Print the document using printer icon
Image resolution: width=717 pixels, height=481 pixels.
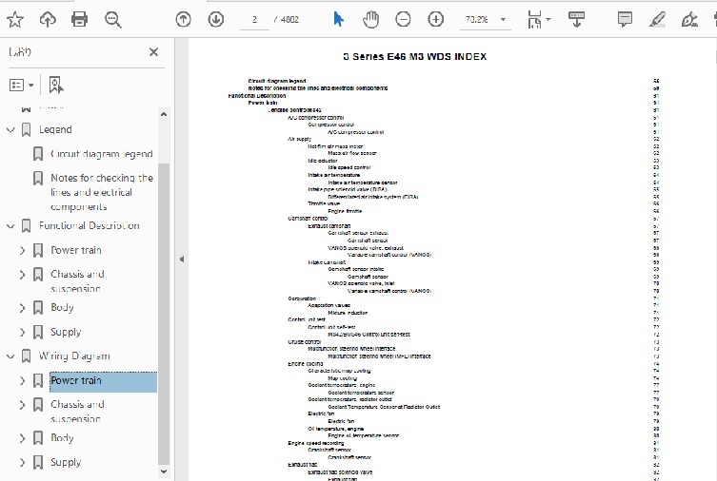click(80, 20)
